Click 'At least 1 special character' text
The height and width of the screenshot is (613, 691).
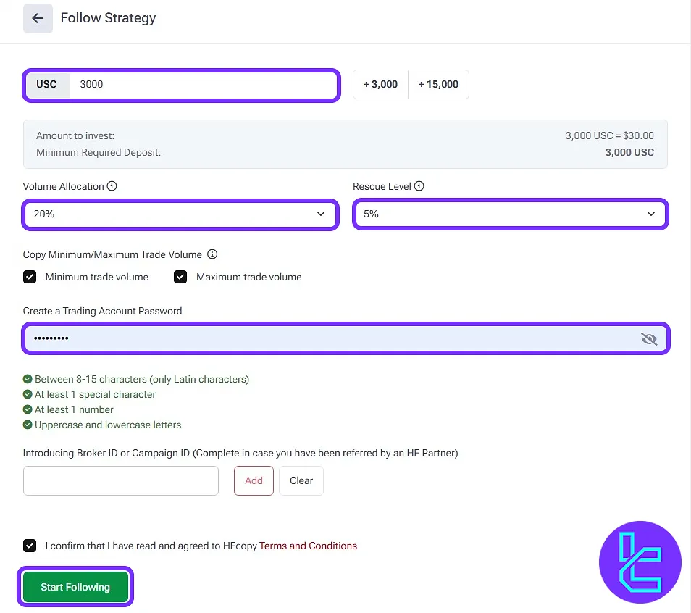click(95, 395)
